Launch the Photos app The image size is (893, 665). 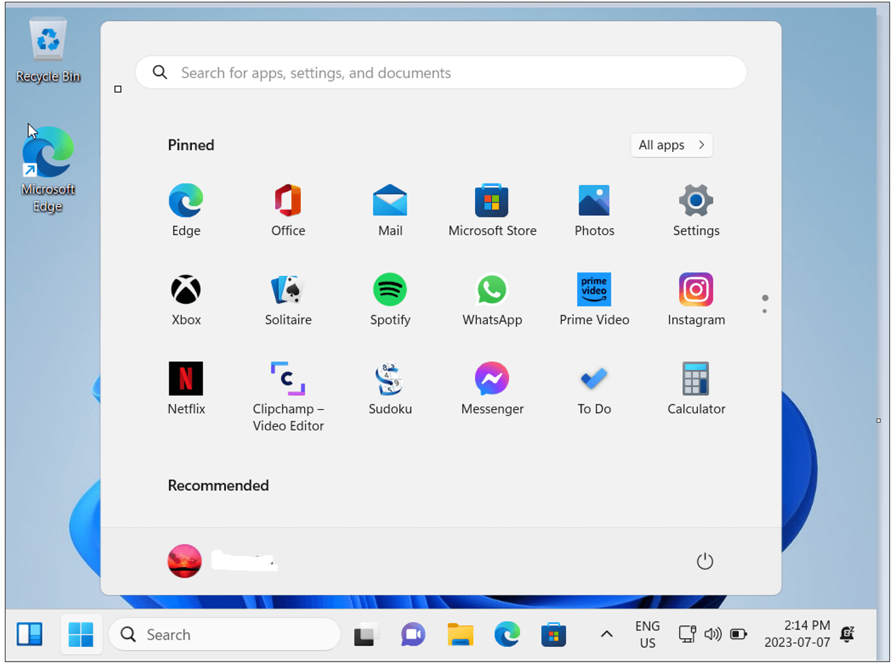(594, 210)
